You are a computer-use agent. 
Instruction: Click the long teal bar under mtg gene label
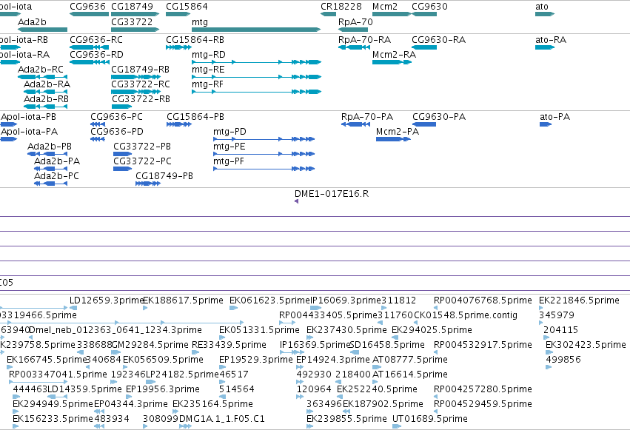point(256,30)
